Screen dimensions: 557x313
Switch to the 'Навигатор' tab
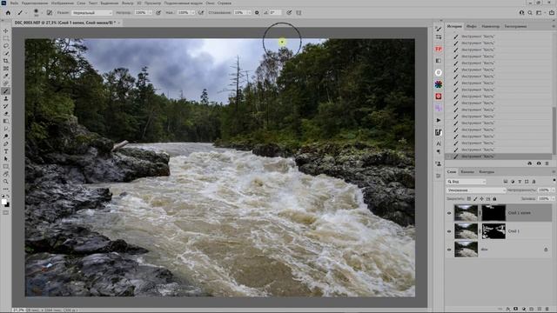pyautogui.click(x=490, y=26)
